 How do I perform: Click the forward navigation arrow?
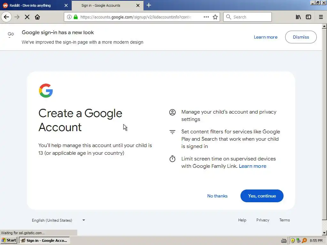point(17,17)
